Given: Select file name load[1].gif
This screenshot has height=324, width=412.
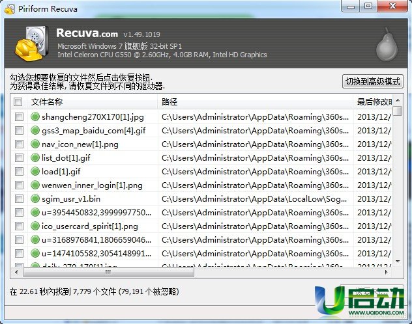Looking at the screenshot, I should tap(61, 172).
